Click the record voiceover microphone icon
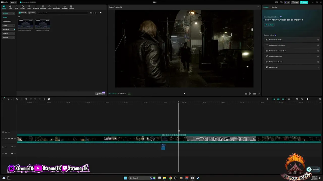 (267, 99)
